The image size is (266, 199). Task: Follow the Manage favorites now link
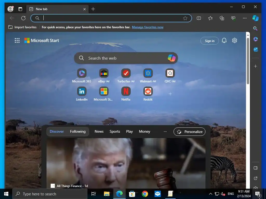tap(148, 27)
